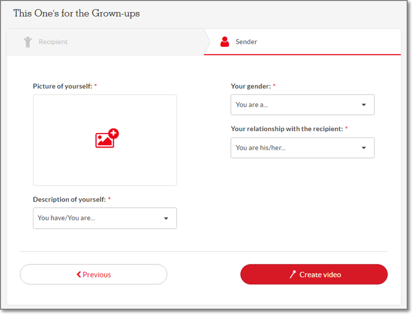Screen dimensions: 412x314
Task: Go back with the Previous button
Action: [93, 274]
